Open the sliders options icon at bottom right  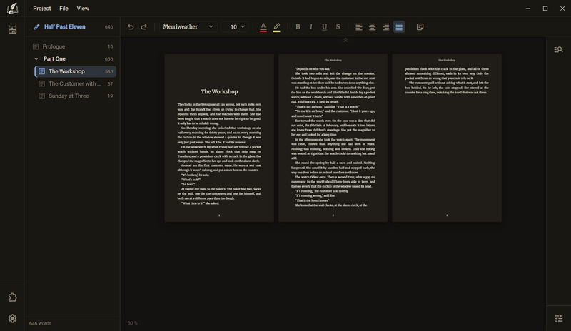point(559,319)
